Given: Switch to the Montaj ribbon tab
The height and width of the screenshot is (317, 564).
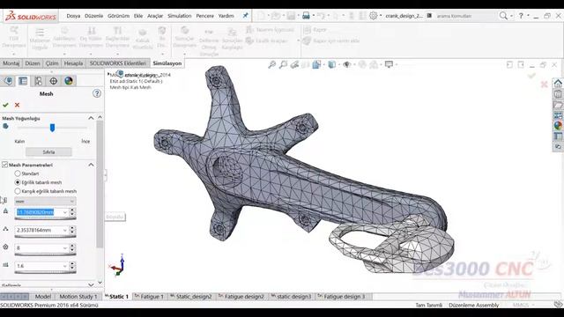Looking at the screenshot, I should point(11,63).
